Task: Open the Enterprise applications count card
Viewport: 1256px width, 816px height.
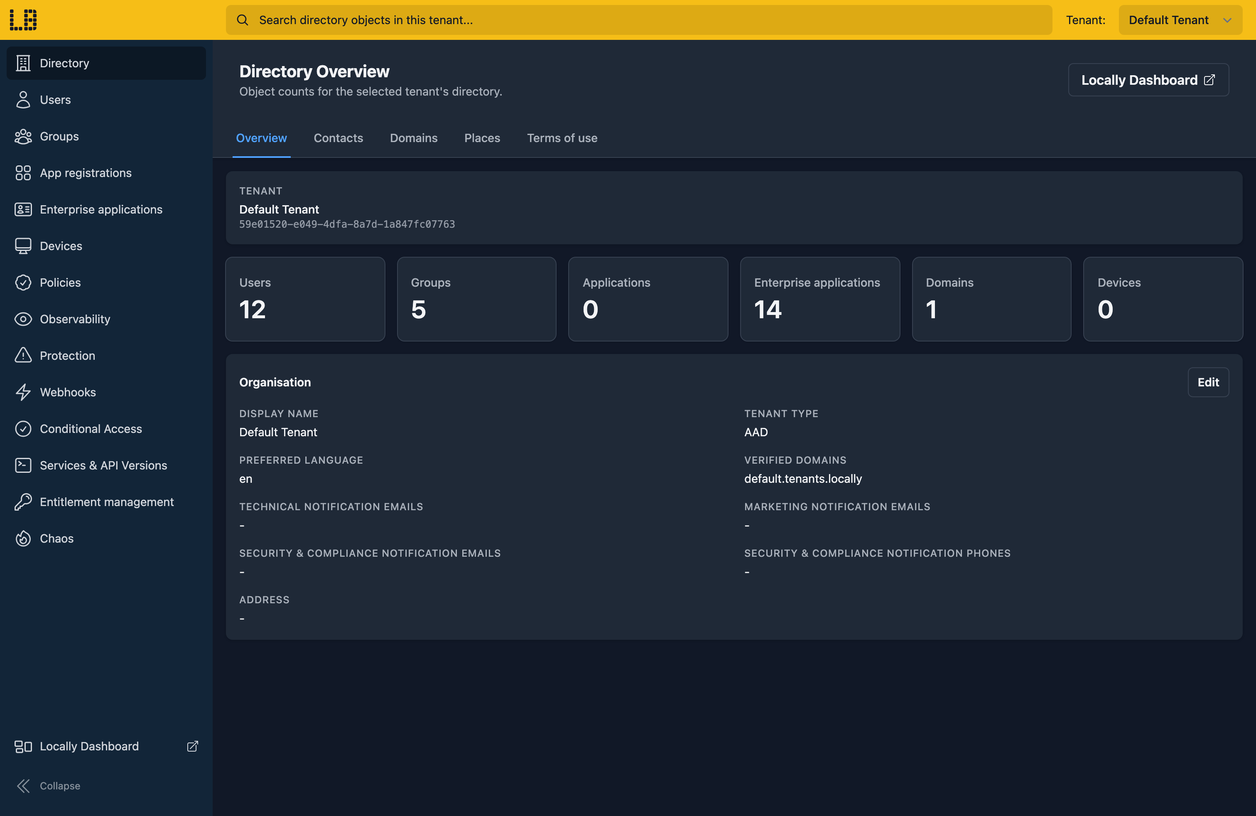Action: pos(820,299)
